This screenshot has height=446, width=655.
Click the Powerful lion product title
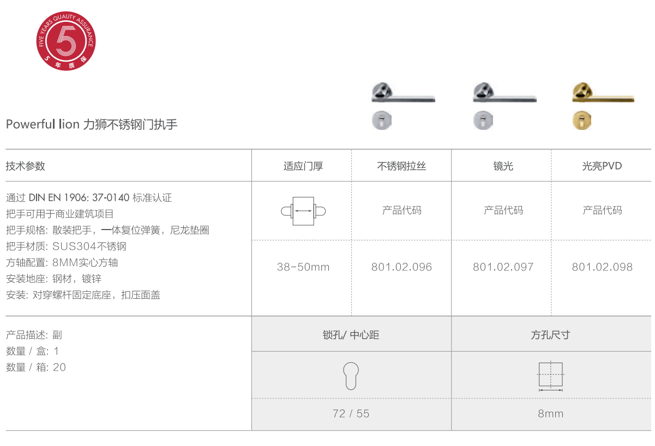point(92,124)
